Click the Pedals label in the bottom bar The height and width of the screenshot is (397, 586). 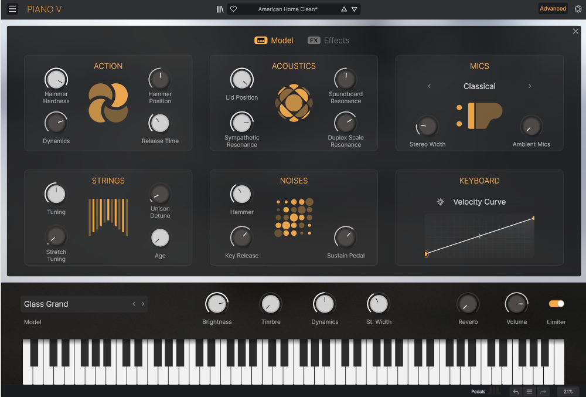click(478, 391)
